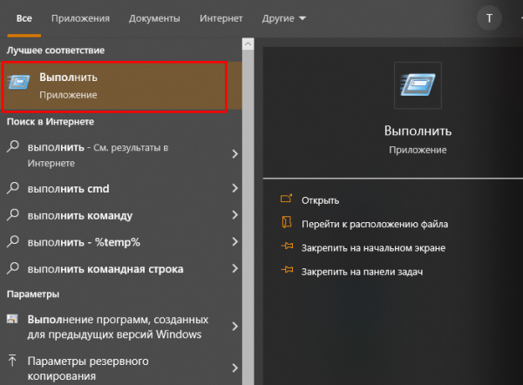Click the Открыть action icon
This screenshot has height=385, width=523.
coord(285,200)
